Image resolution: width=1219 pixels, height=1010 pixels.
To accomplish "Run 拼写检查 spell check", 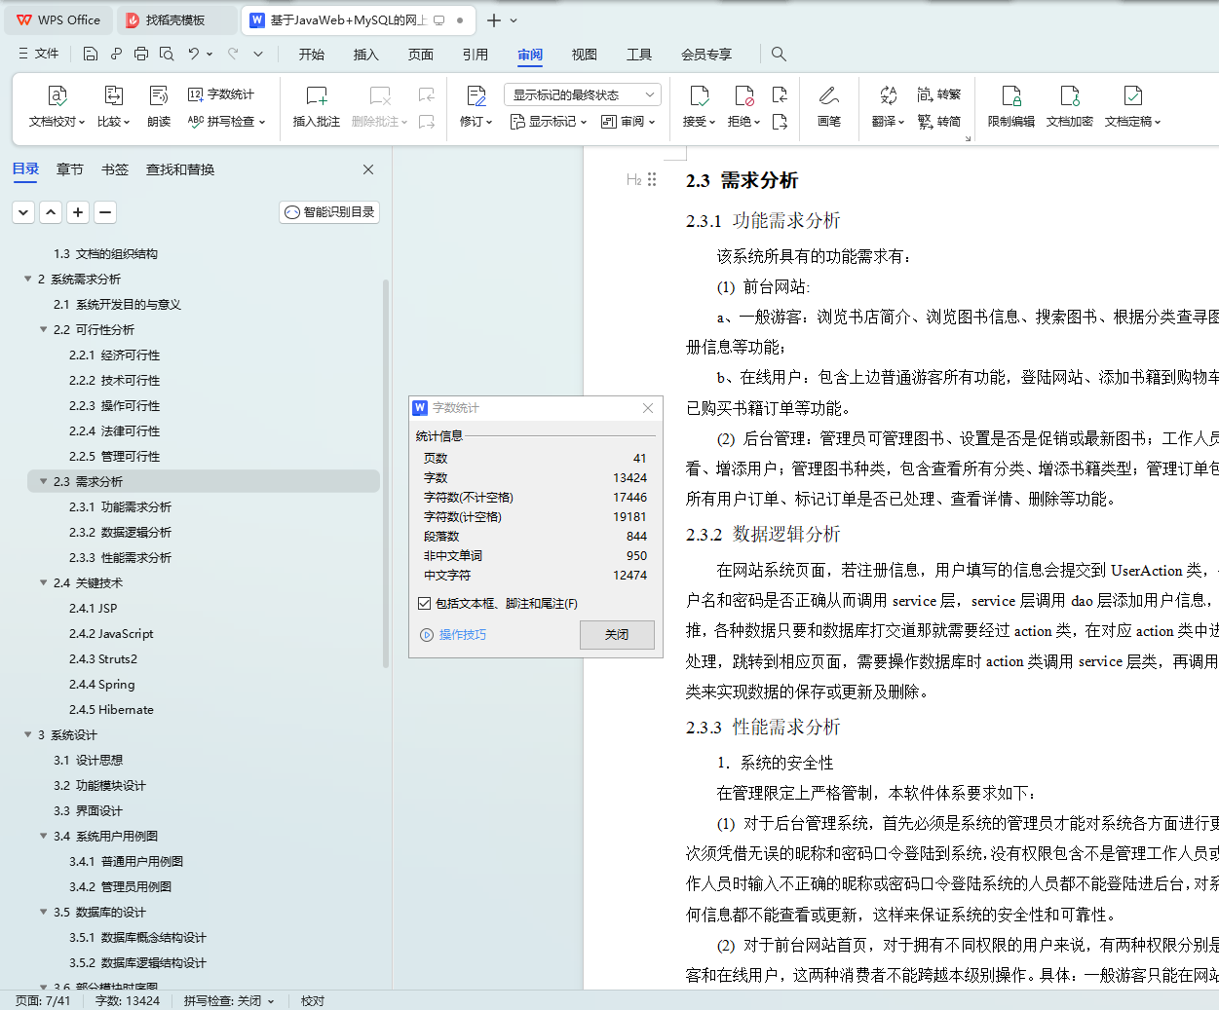I will [226, 122].
